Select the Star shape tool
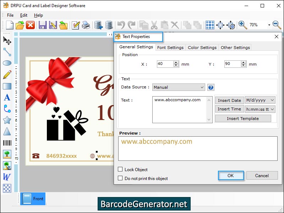 [6, 120]
